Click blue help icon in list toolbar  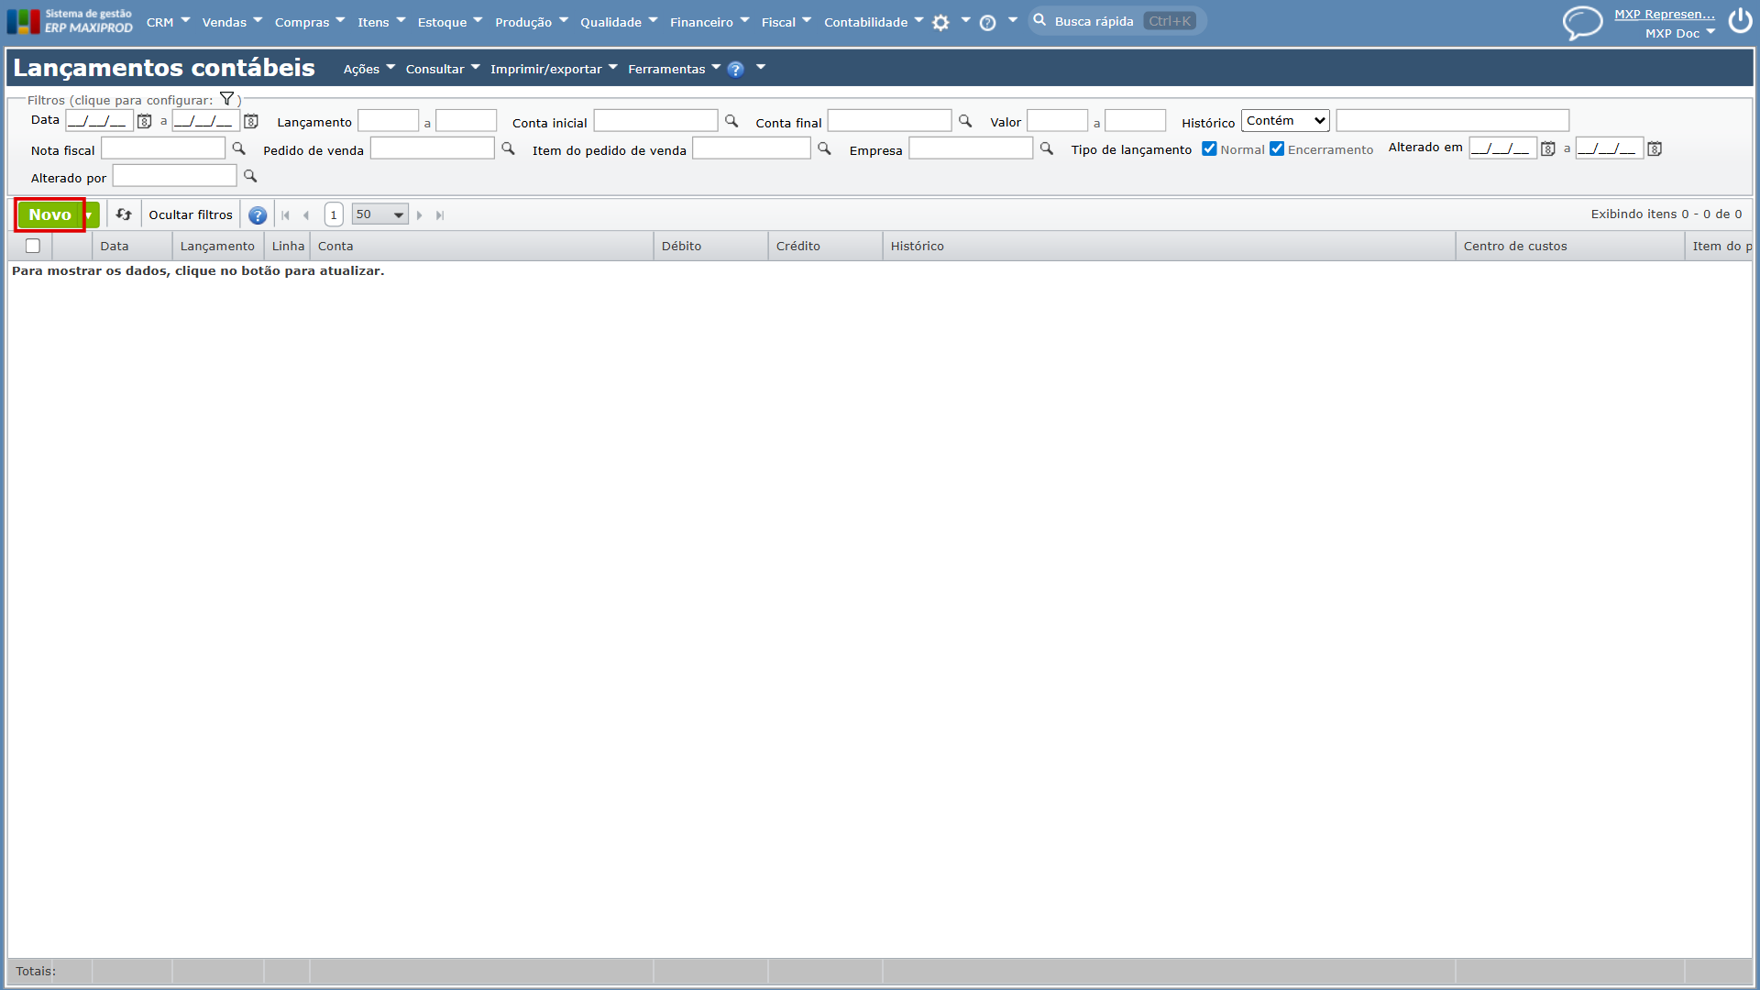258,215
